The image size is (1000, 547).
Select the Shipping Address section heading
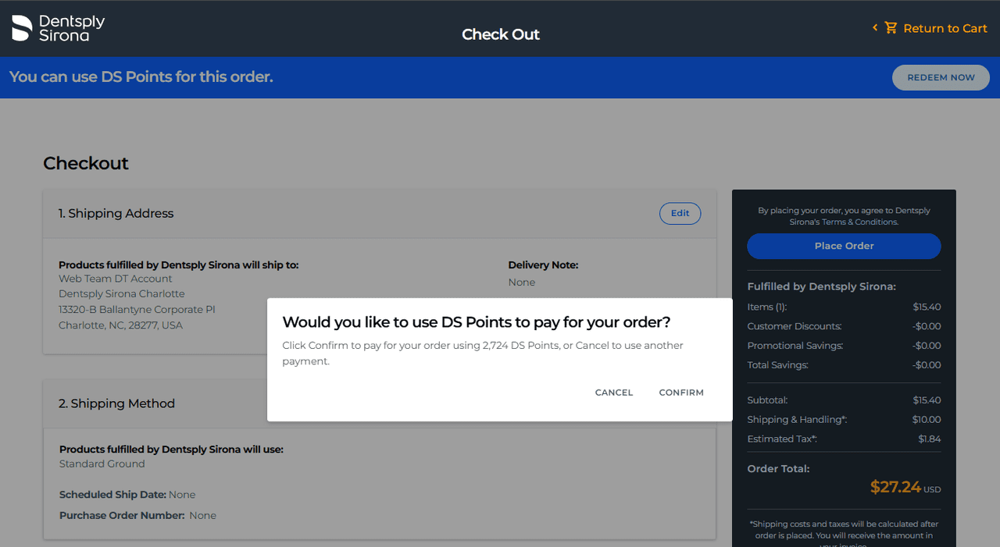click(116, 213)
